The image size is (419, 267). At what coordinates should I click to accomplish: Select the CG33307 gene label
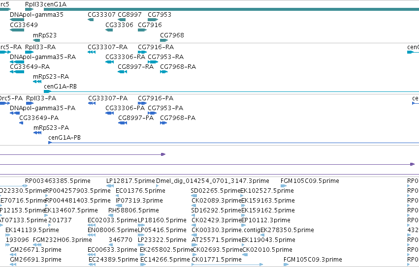[101, 14]
